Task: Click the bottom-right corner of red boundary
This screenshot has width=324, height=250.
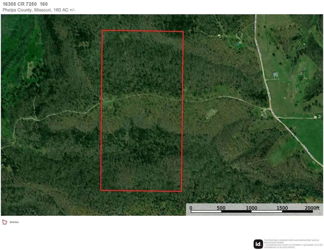Action: pos(181,191)
